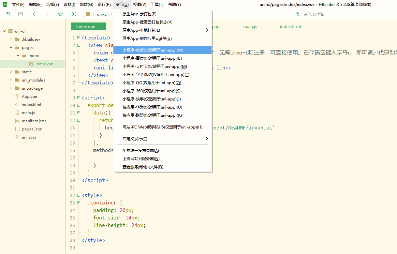This screenshot has height=254, width=397.
Task: Click the uni-ui breadcrumb label
Action: [102, 14]
